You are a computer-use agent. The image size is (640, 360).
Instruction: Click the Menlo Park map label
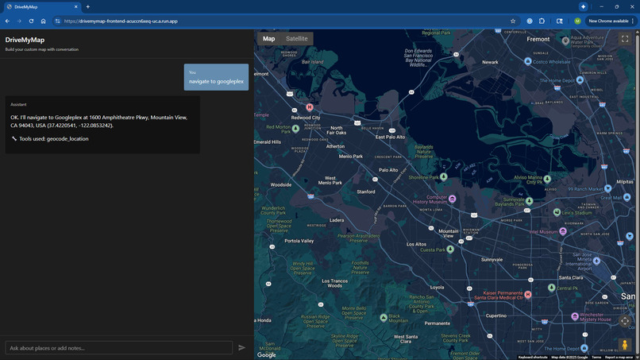click(351, 156)
